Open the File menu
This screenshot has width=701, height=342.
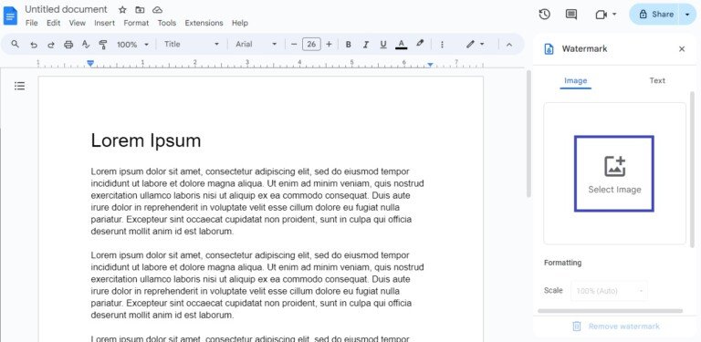pyautogui.click(x=32, y=23)
